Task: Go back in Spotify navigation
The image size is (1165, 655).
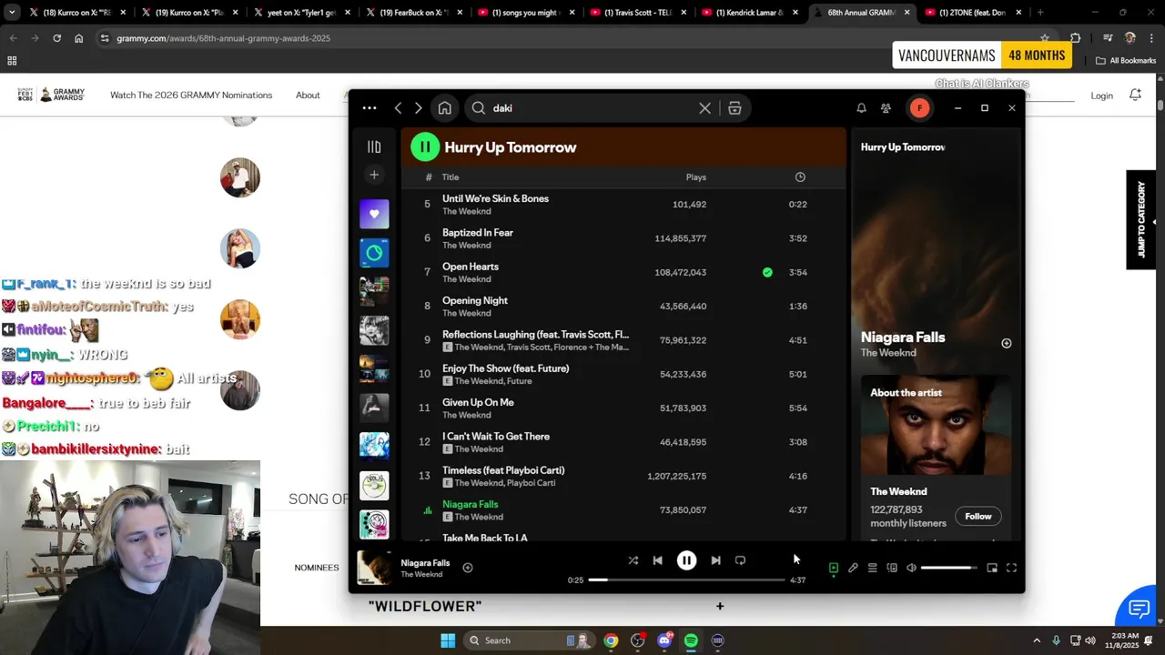Action: 398,108
